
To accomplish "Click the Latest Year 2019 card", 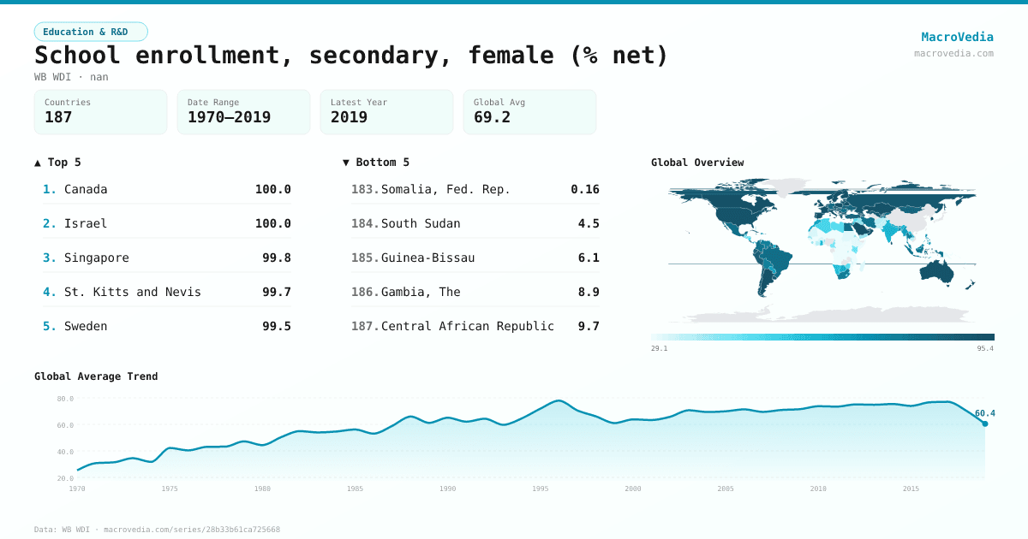I will [x=386, y=112].
